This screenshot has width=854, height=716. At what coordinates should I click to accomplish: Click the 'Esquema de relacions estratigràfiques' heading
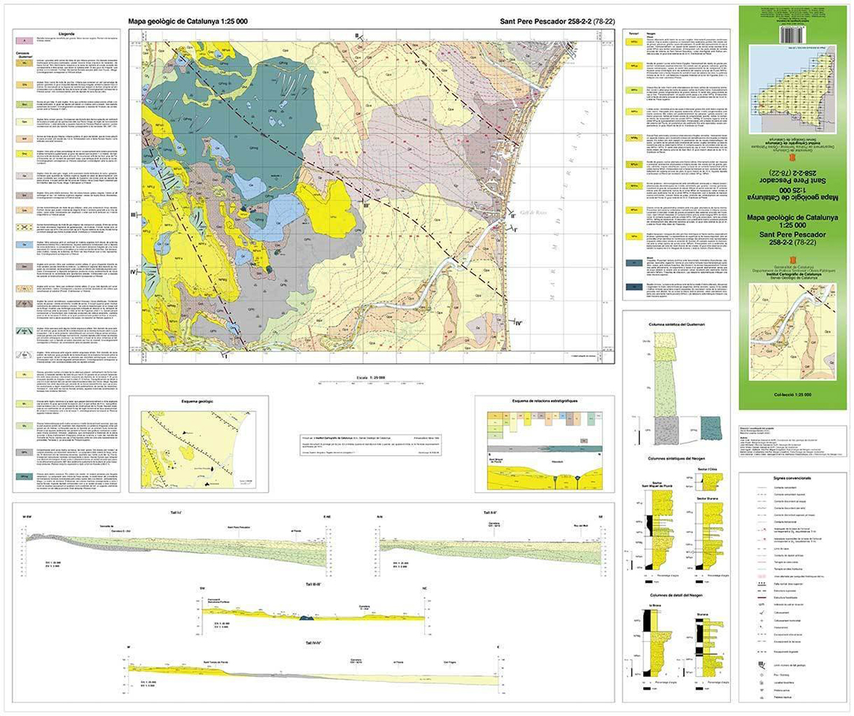(544, 401)
